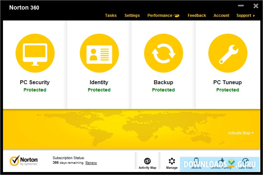263x175 pixels.
Task: Open the PC Tuneup wrench icon
Action: point(228,53)
